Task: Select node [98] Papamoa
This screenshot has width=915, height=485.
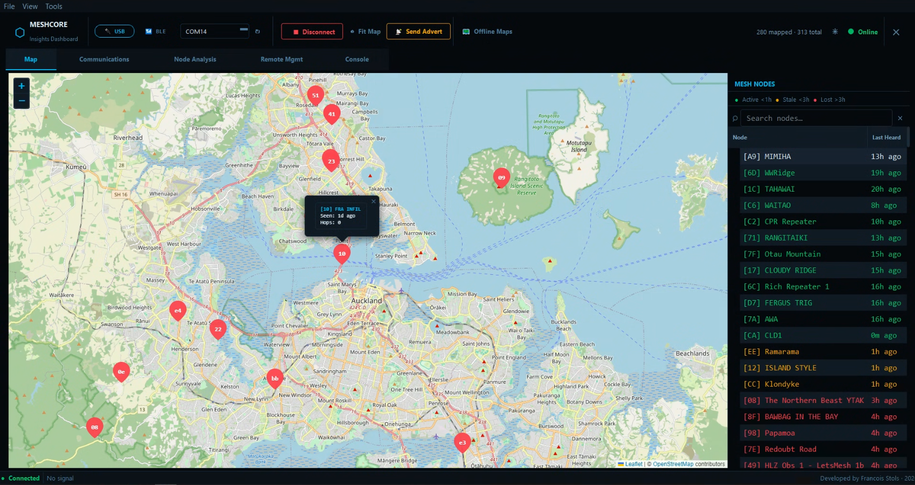Action: coord(822,433)
